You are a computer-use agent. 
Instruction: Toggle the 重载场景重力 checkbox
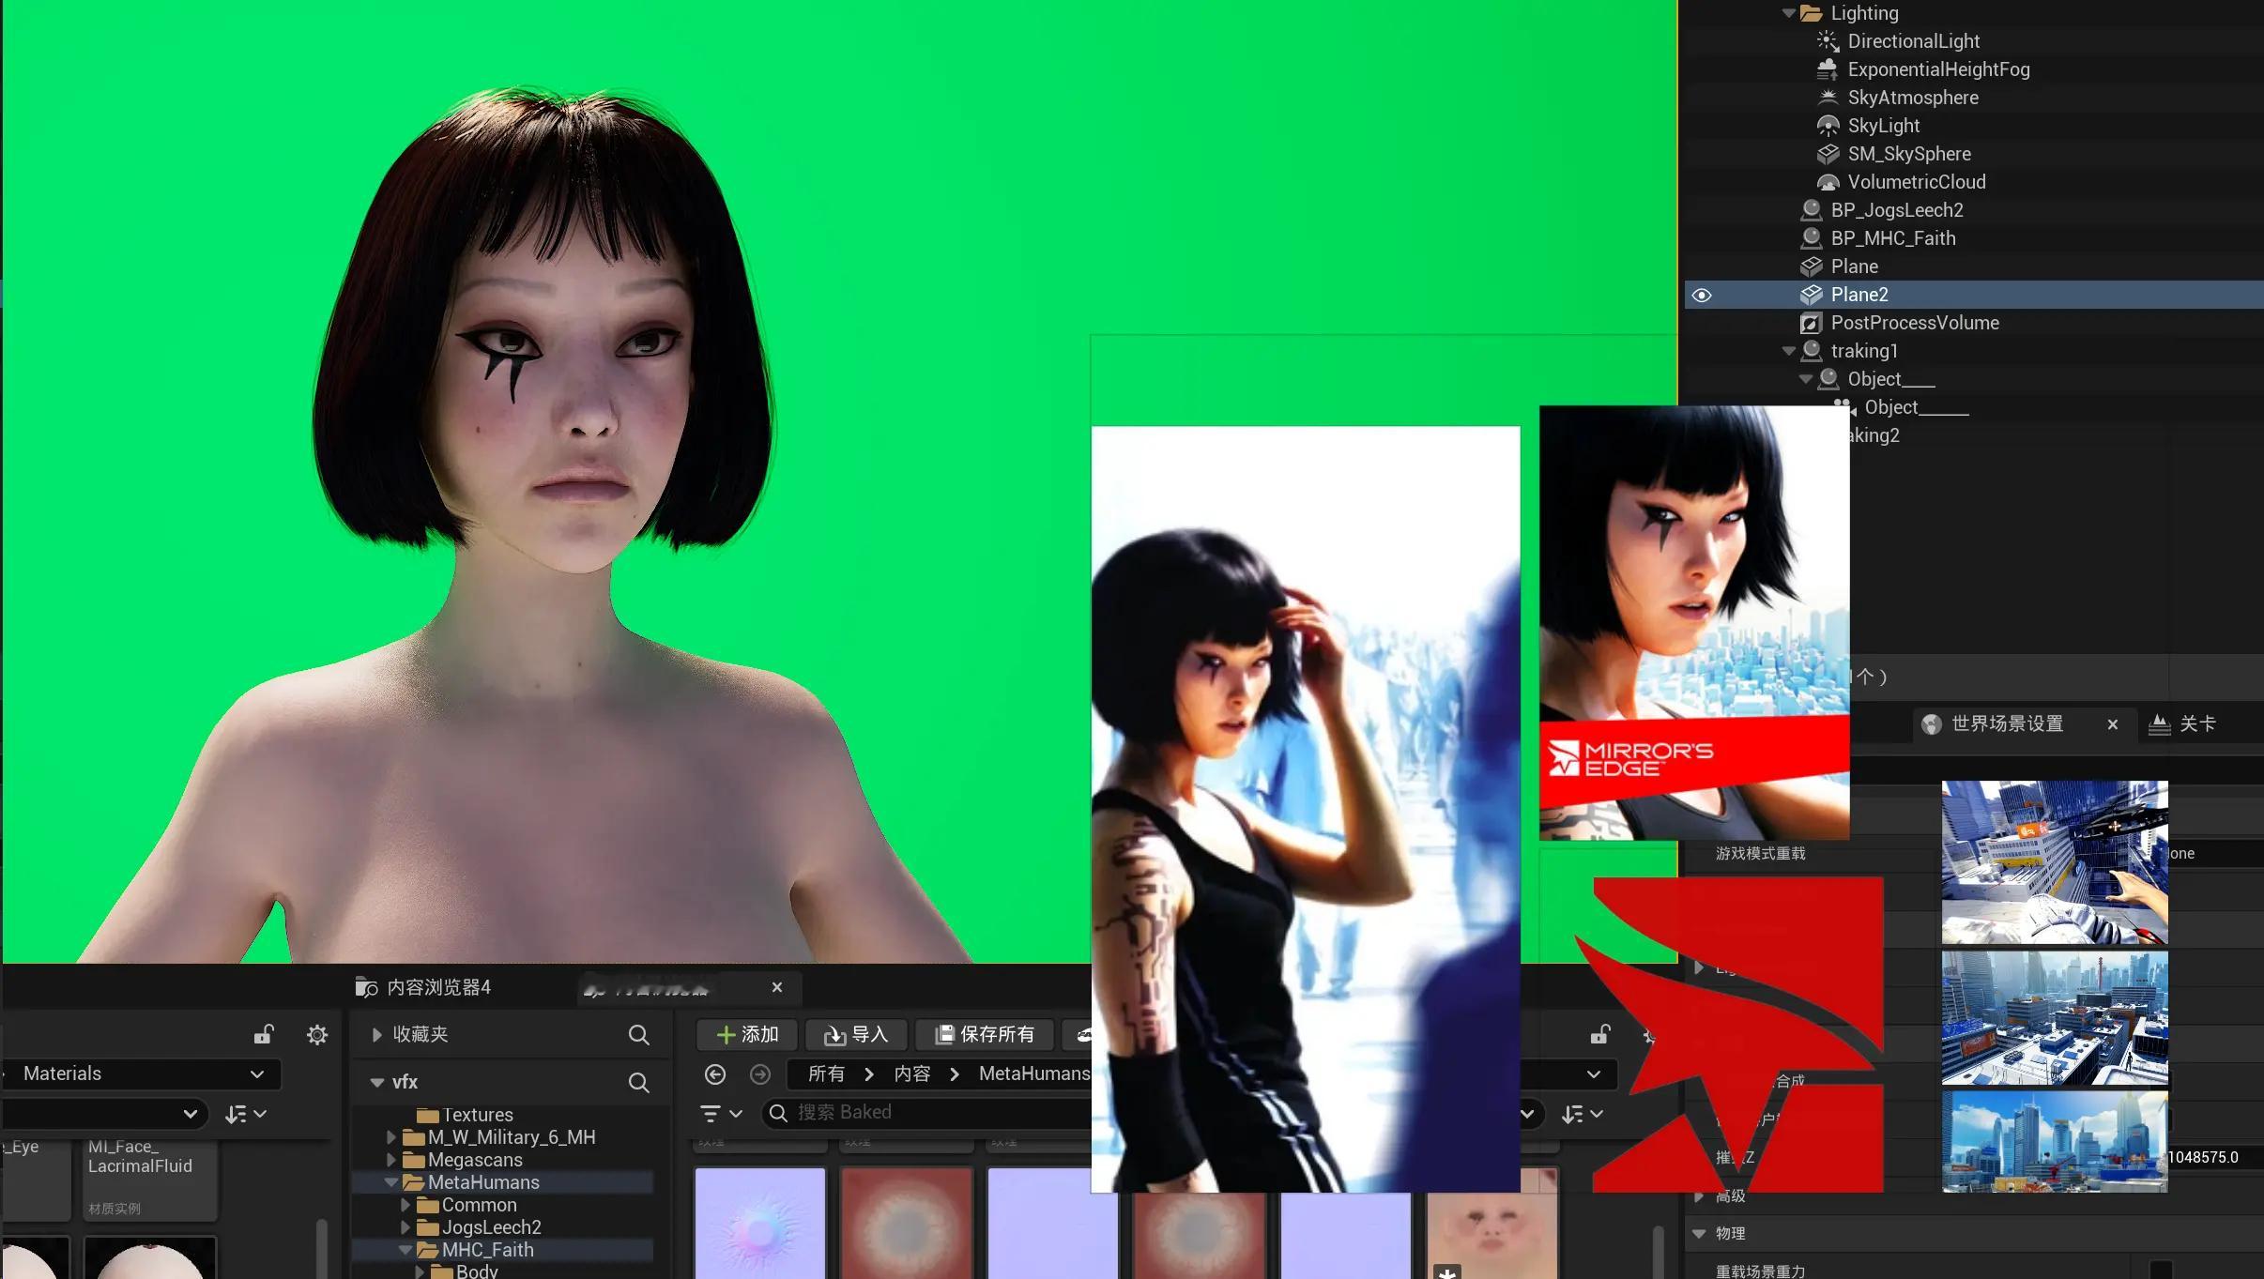coord(2161,1271)
